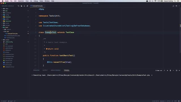The width and height of the screenshot is (181, 102).
Task: Open the Wi-Fi status menu
Action: point(155,1)
